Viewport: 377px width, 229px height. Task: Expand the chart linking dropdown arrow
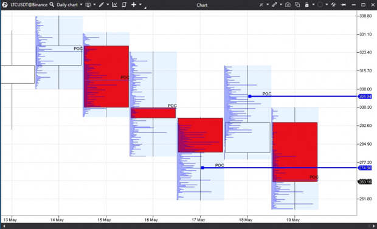(281, 5)
